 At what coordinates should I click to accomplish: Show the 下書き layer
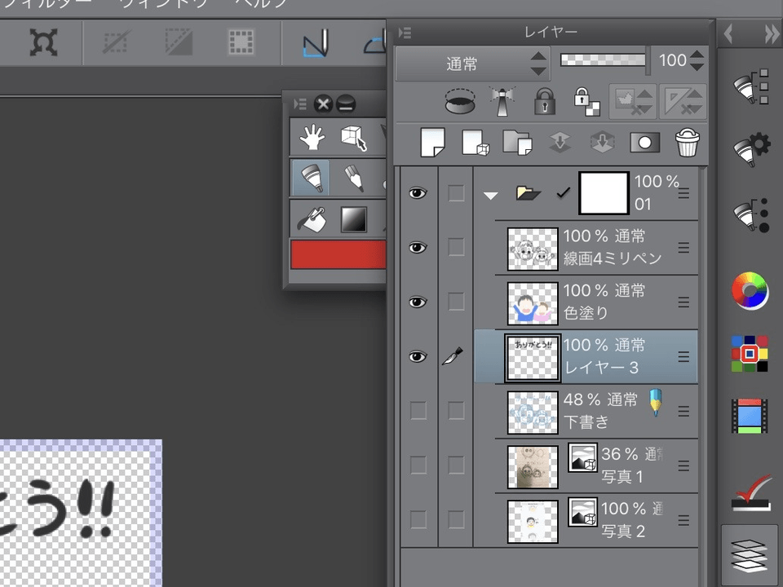(418, 410)
